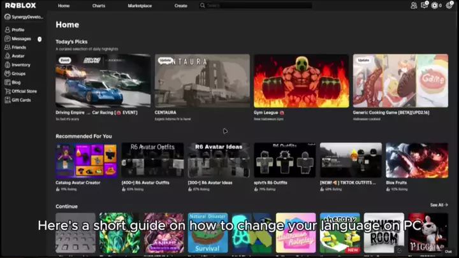This screenshot has width=459, height=258.
Task: Open Inventory from the sidebar
Action: point(20,65)
